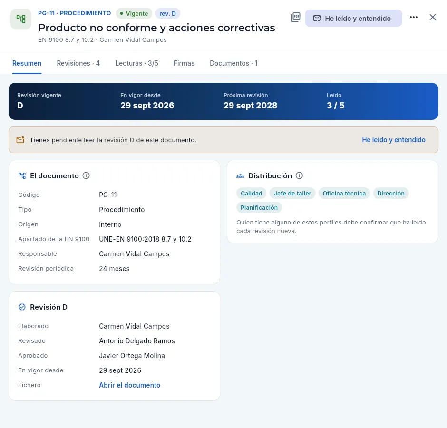
Task: Go to the Firmas tab
Action: pyautogui.click(x=184, y=63)
